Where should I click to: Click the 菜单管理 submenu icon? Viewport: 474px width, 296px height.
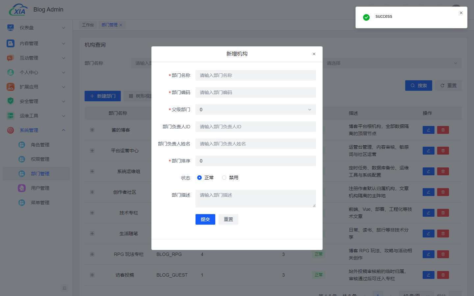click(x=22, y=203)
